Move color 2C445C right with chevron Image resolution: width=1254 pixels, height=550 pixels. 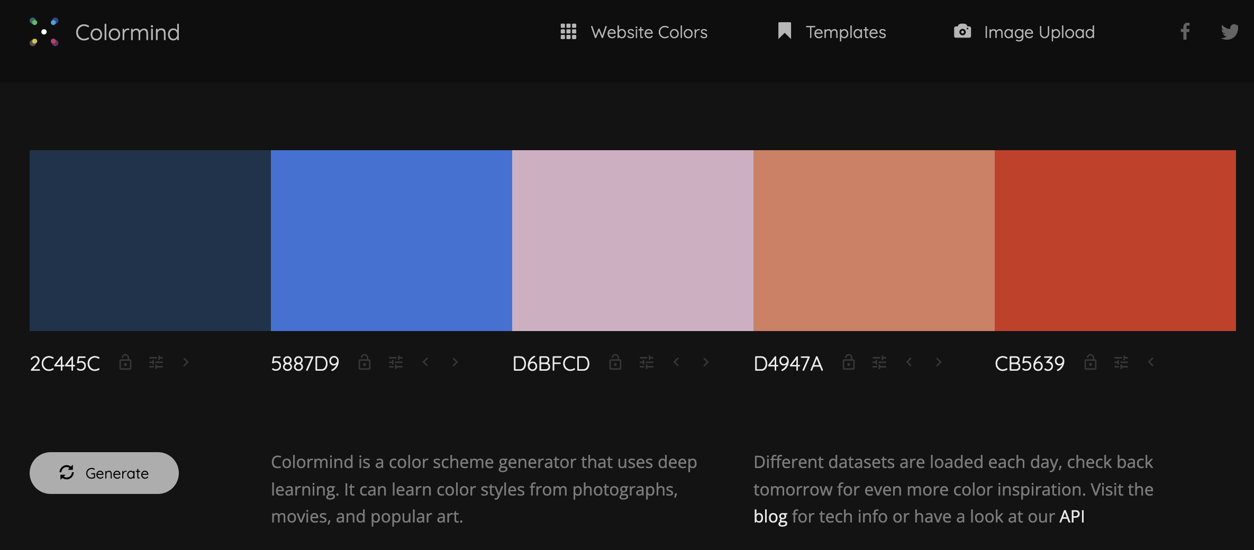(x=186, y=362)
